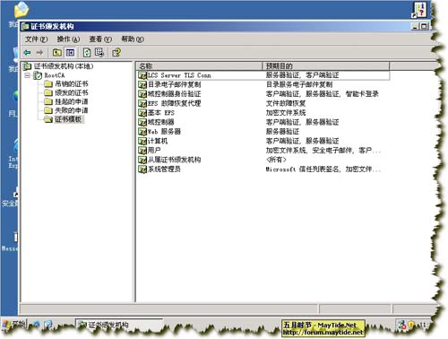Open the 文件 (File) menu
The height and width of the screenshot is (339, 448).
click(x=36, y=39)
